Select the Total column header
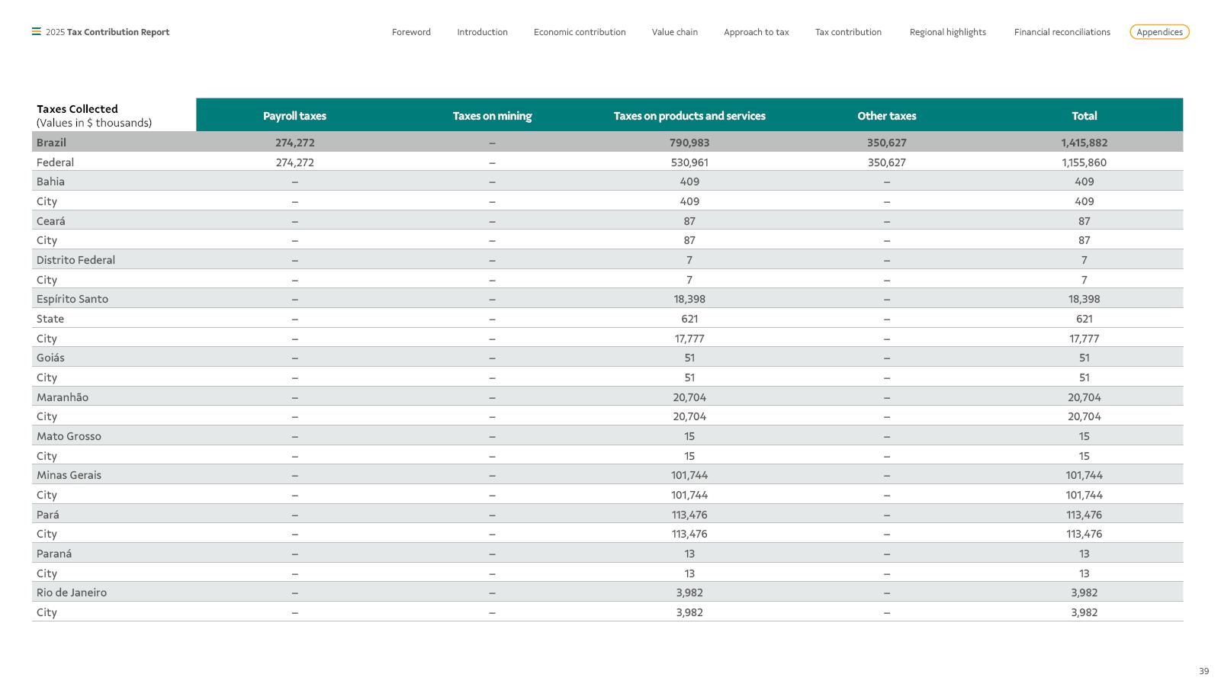 pyautogui.click(x=1084, y=116)
